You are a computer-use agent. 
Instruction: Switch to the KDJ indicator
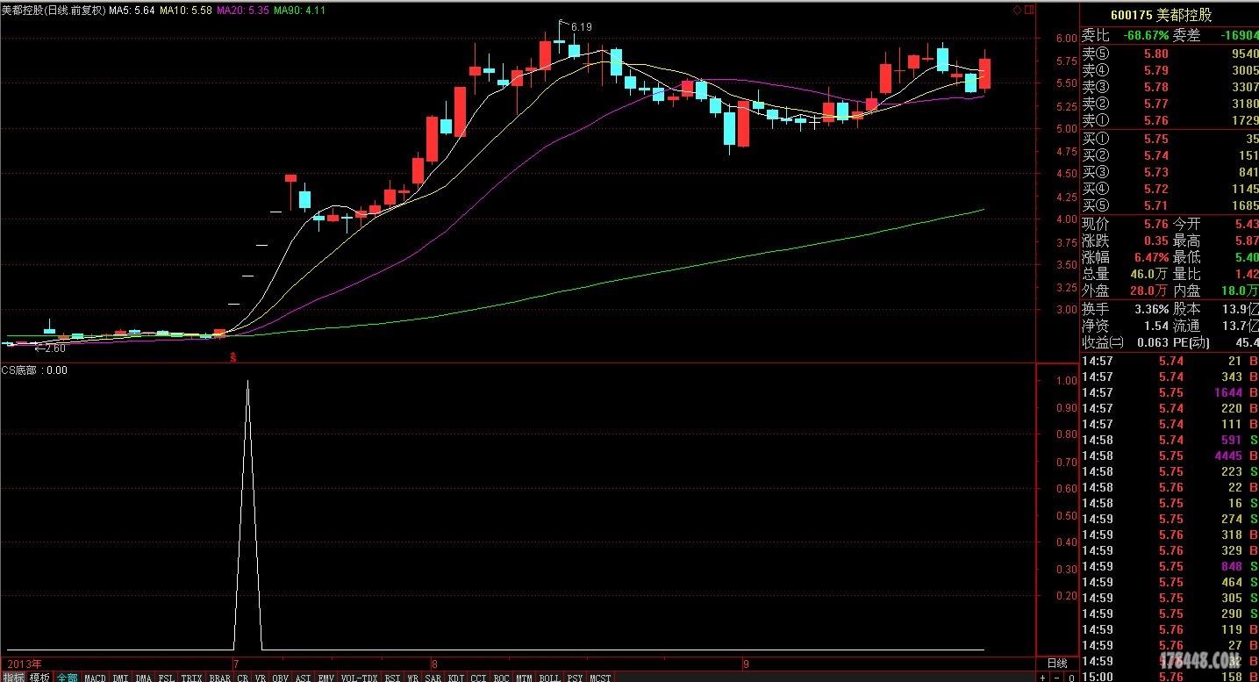click(x=456, y=678)
